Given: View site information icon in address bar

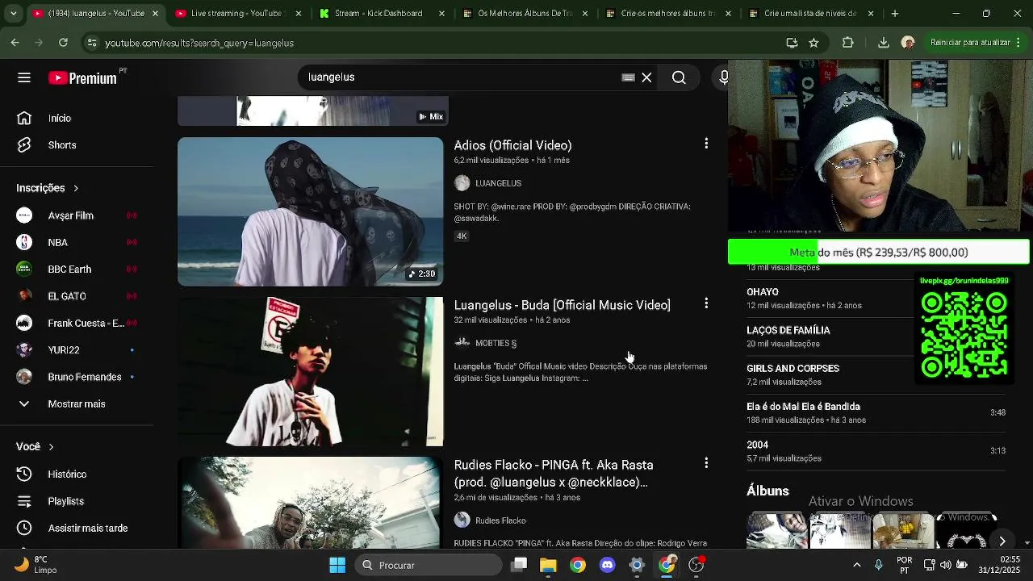Looking at the screenshot, I should coord(92,43).
